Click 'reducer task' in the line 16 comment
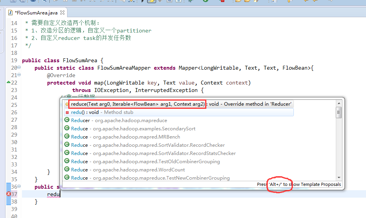The image size is (366, 218). pyautogui.click(x=77, y=38)
